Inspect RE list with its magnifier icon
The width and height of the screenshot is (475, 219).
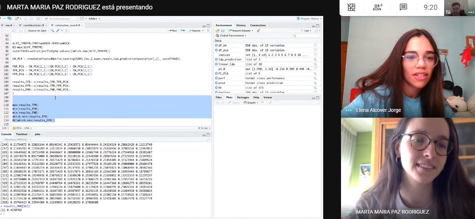pyautogui.click(x=316, y=88)
